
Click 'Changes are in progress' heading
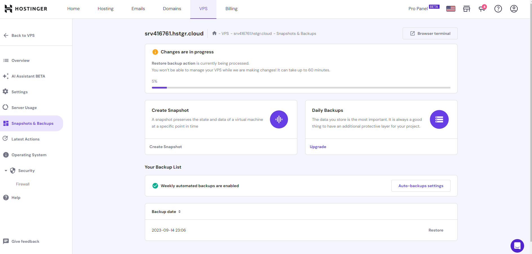pos(187,52)
